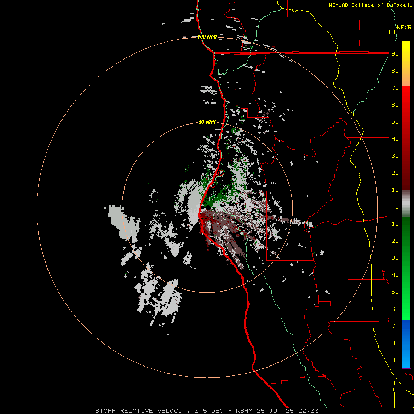This screenshot has width=414, height=414.
Task: Click the "STORM RELATIVE VELOCITY 0.5 DEG" footer text
Action: tap(159, 411)
